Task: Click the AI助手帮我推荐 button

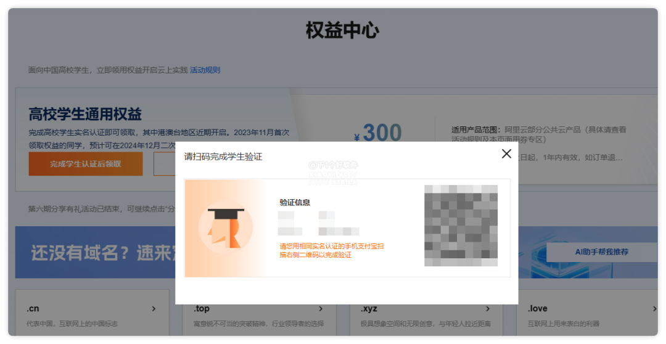Action: pyautogui.click(x=601, y=252)
